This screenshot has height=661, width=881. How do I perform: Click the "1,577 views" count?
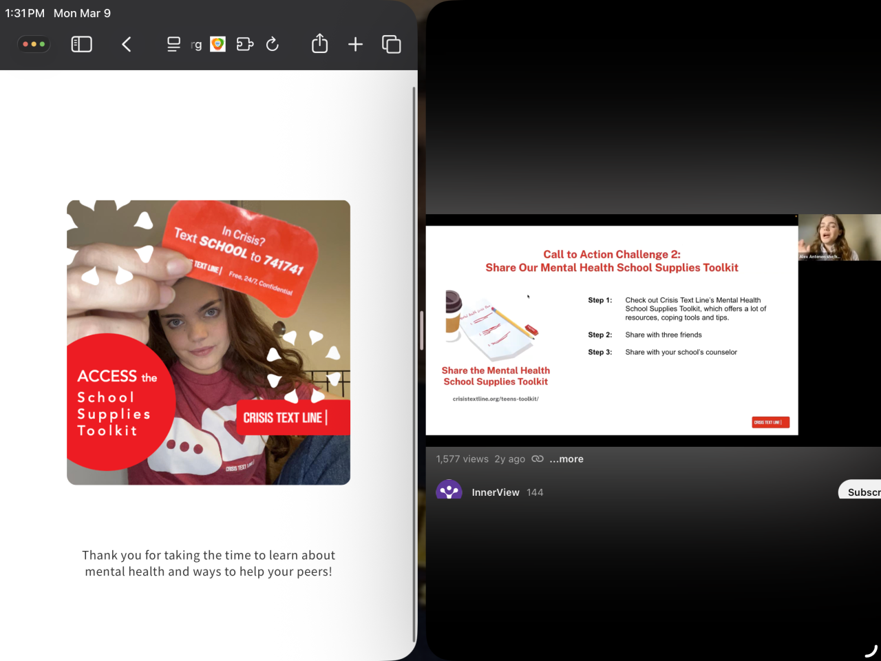pyautogui.click(x=463, y=459)
